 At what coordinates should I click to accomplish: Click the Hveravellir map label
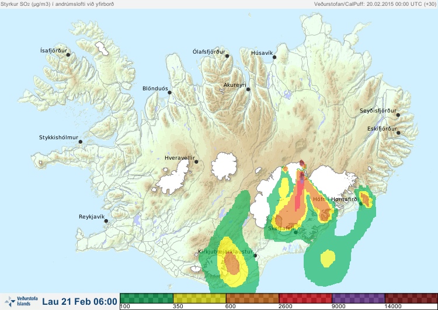180,158
